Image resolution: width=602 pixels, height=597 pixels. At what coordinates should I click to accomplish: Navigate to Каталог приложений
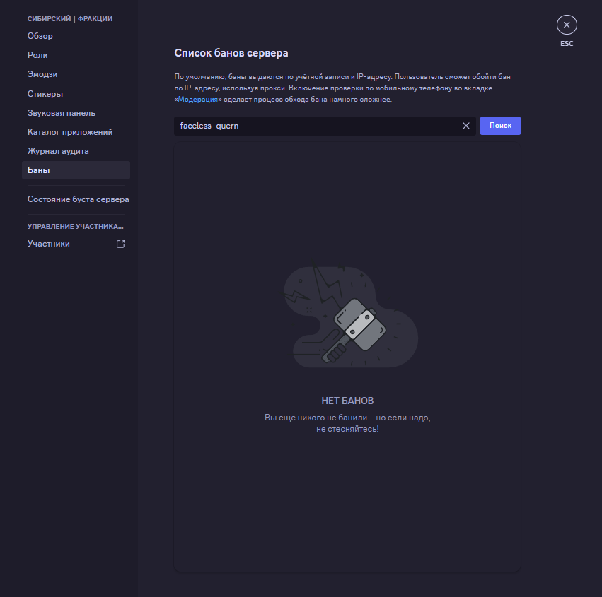pyautogui.click(x=70, y=132)
